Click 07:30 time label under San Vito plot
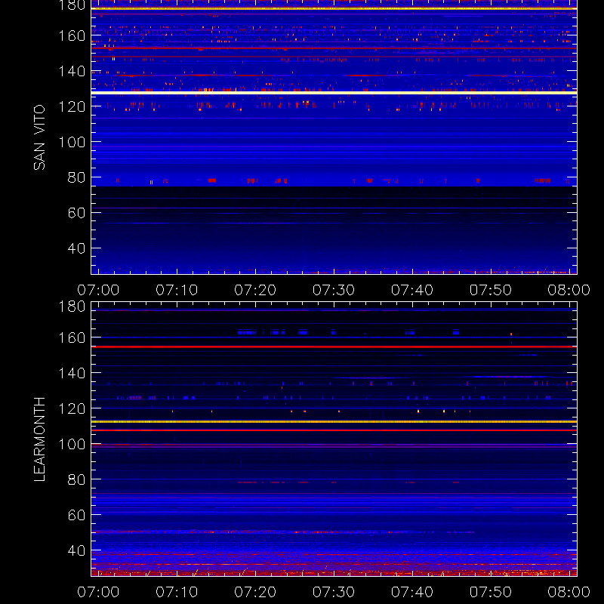 click(x=334, y=290)
